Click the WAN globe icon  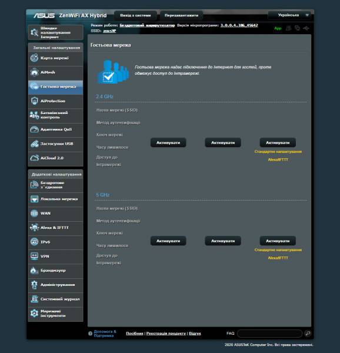tap(34, 213)
